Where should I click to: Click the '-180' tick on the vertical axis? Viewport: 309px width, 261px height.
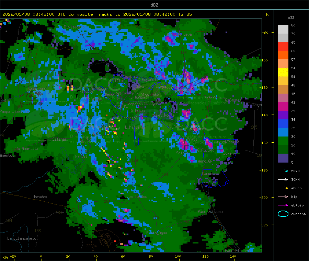point(264,170)
